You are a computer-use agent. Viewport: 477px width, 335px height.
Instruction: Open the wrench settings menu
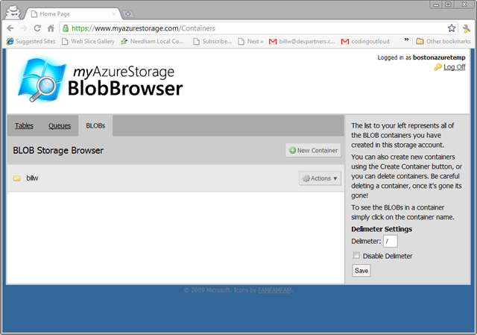pyautogui.click(x=467, y=28)
